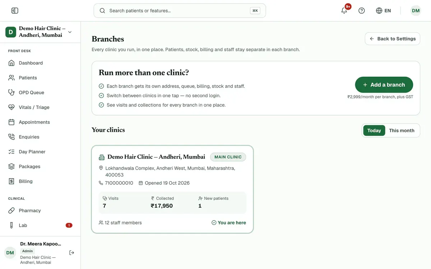431x269 pixels.
Task: Click the Vitals heart pulse icon
Action: click(11, 107)
